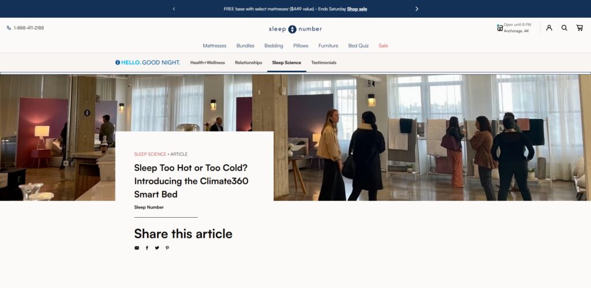Viewport: 591px width, 288px height.
Task: Open the Bed Quiz page
Action: (358, 46)
